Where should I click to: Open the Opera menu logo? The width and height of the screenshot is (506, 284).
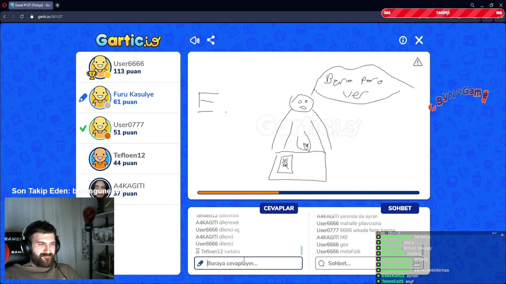point(4,5)
